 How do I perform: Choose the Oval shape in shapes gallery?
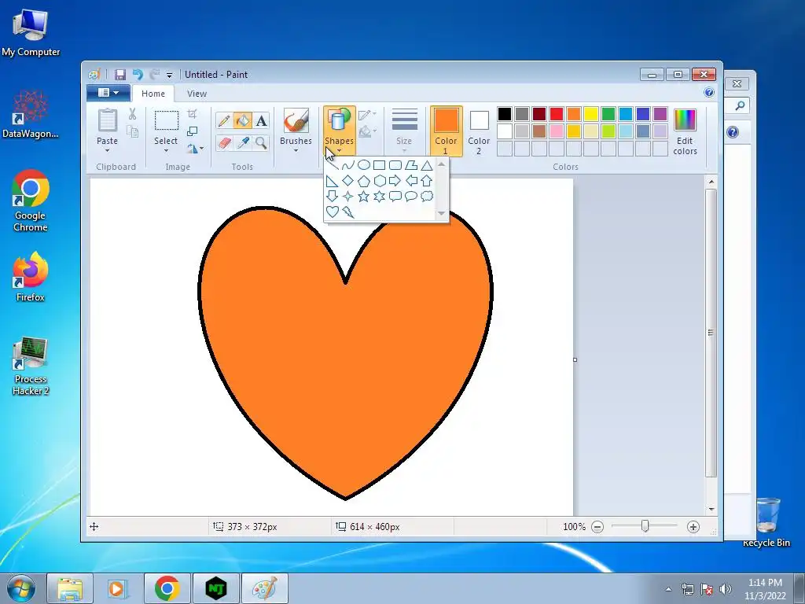point(363,165)
